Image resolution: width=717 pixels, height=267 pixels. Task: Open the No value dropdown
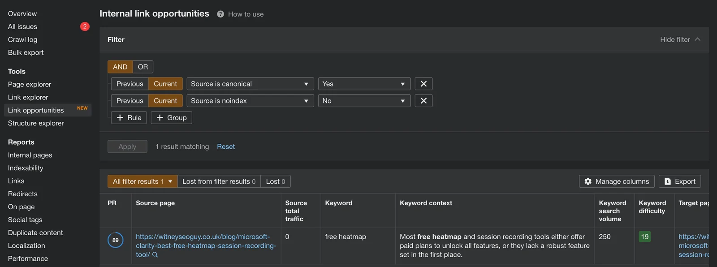click(x=364, y=101)
